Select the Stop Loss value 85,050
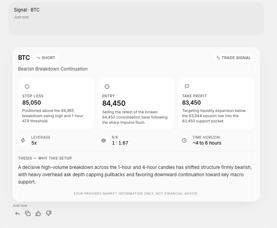Image resolution: width=277 pixels, height=228 pixels. coord(32,103)
